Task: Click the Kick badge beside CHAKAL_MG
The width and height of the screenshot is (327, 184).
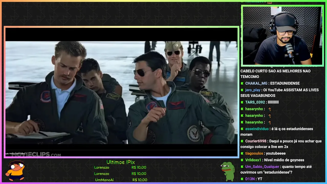Action: 242,83
